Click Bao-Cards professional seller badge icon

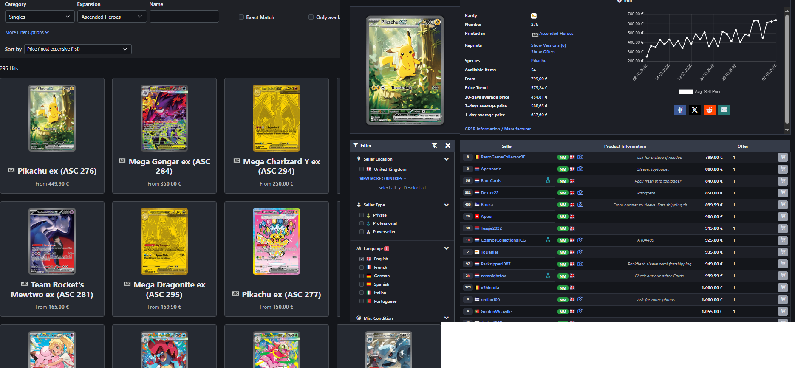[548, 180]
